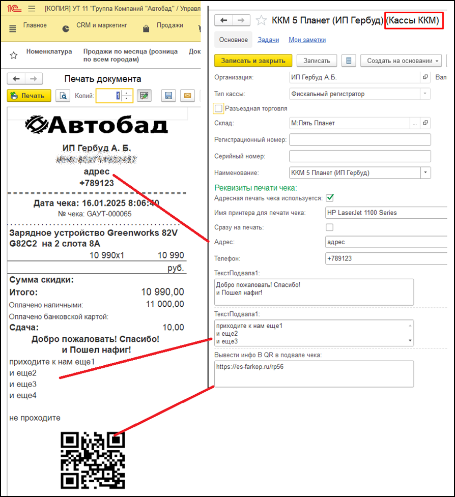Viewport: 455px width, 497px height.
Task: Add KKM 5 Планет form to favorites star
Action: point(261,20)
